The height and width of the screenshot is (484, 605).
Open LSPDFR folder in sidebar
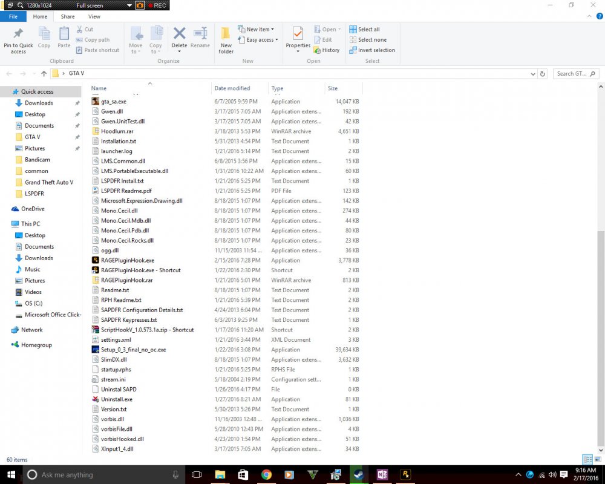34,194
